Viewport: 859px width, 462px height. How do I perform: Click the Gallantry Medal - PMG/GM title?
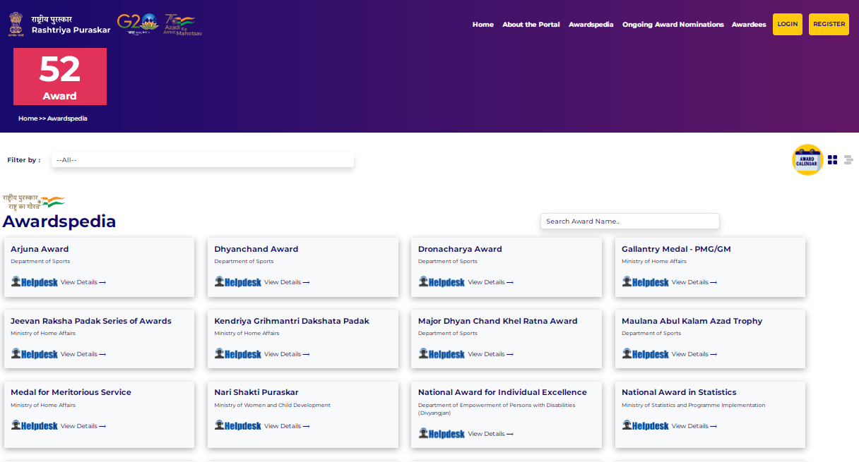coord(676,249)
